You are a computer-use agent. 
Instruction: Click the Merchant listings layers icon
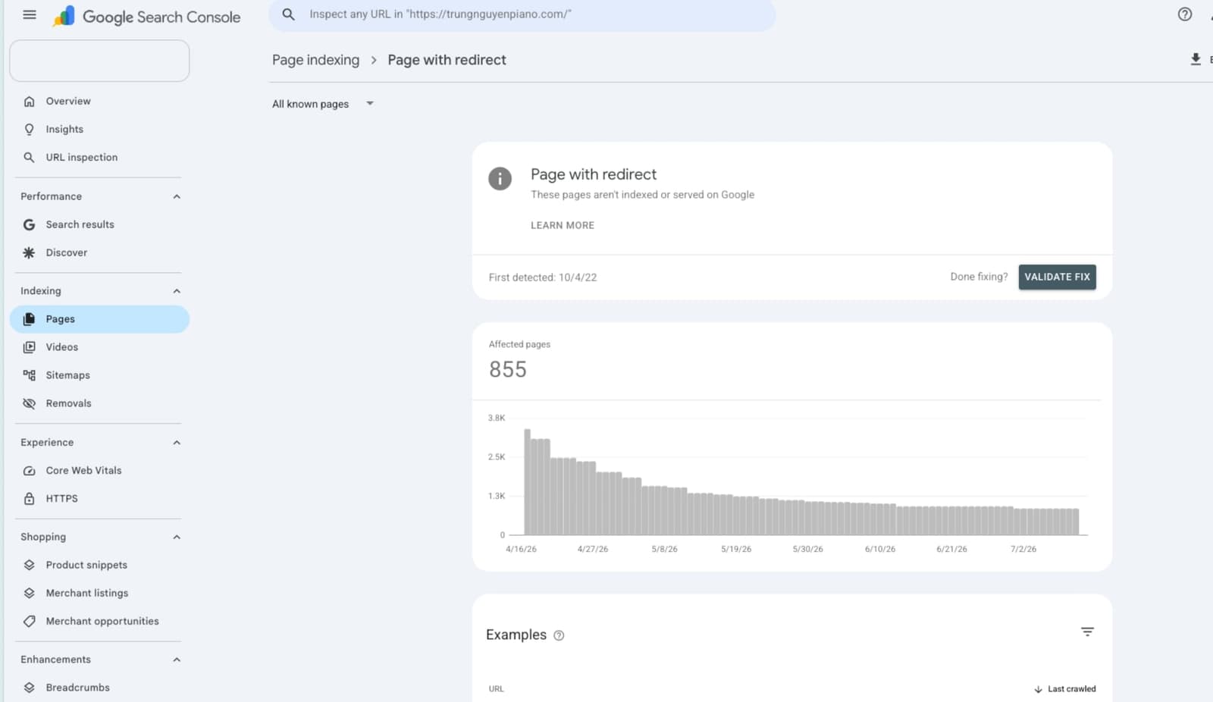pos(29,593)
